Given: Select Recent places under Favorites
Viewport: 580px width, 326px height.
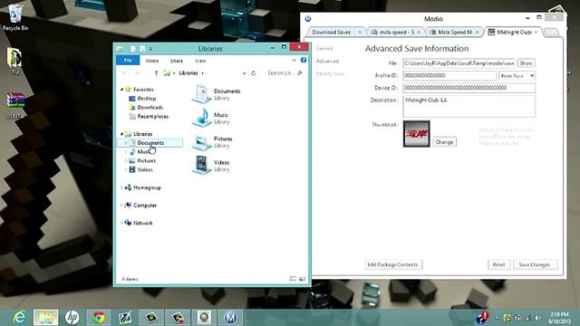Looking at the screenshot, I should click(153, 117).
